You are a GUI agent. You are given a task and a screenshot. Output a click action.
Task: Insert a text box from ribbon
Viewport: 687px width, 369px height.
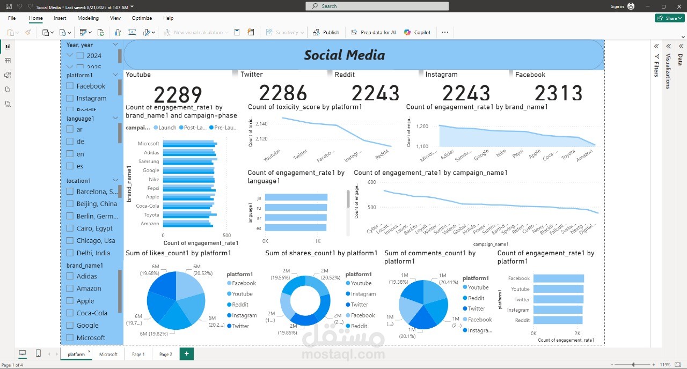[131, 32]
